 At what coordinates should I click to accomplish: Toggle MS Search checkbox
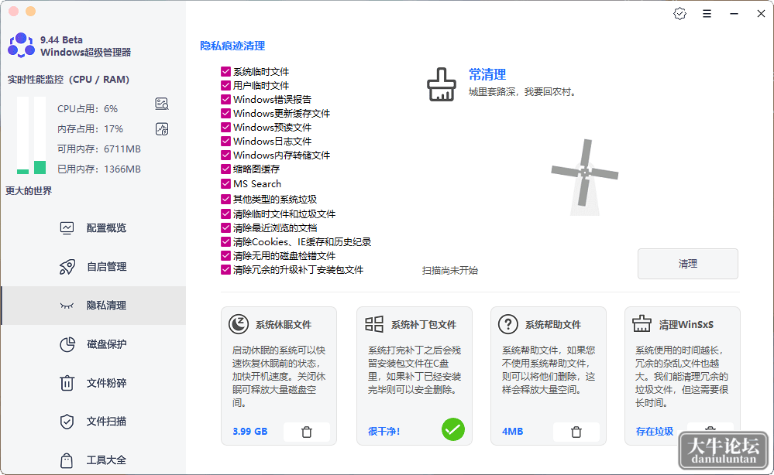click(225, 184)
